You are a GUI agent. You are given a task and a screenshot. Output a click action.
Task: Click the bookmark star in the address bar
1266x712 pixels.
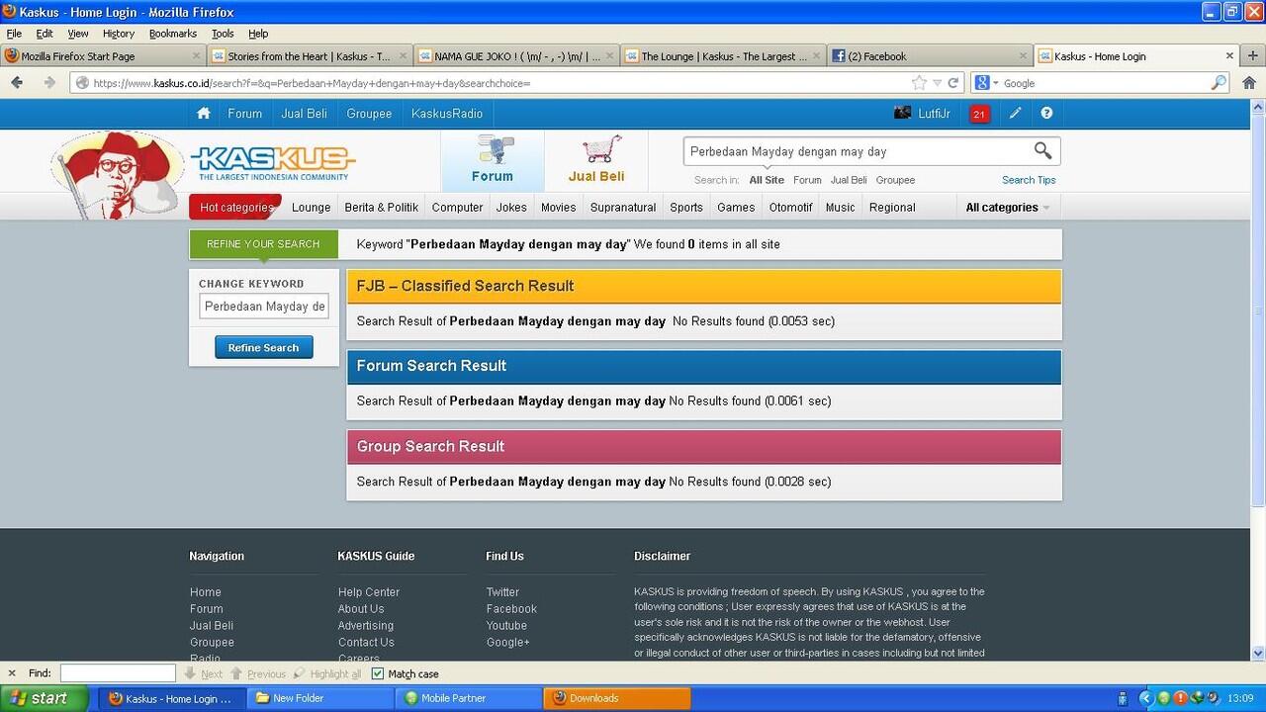(x=919, y=83)
